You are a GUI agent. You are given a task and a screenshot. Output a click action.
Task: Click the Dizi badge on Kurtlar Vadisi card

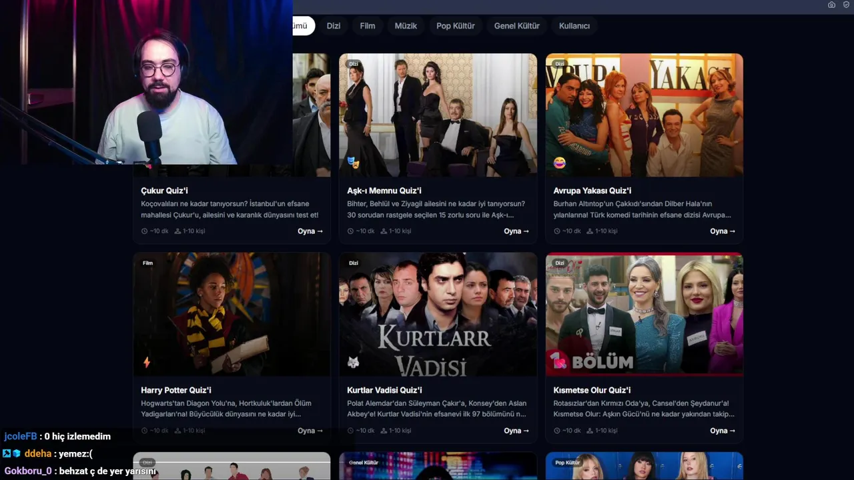tap(354, 263)
